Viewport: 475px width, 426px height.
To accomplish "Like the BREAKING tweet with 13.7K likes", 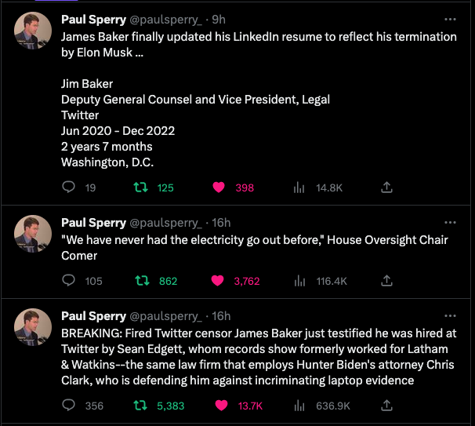I will [x=221, y=406].
